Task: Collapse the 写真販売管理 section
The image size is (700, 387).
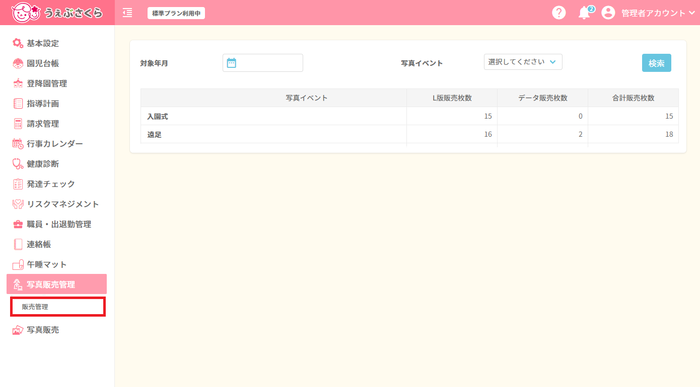Action: click(56, 284)
